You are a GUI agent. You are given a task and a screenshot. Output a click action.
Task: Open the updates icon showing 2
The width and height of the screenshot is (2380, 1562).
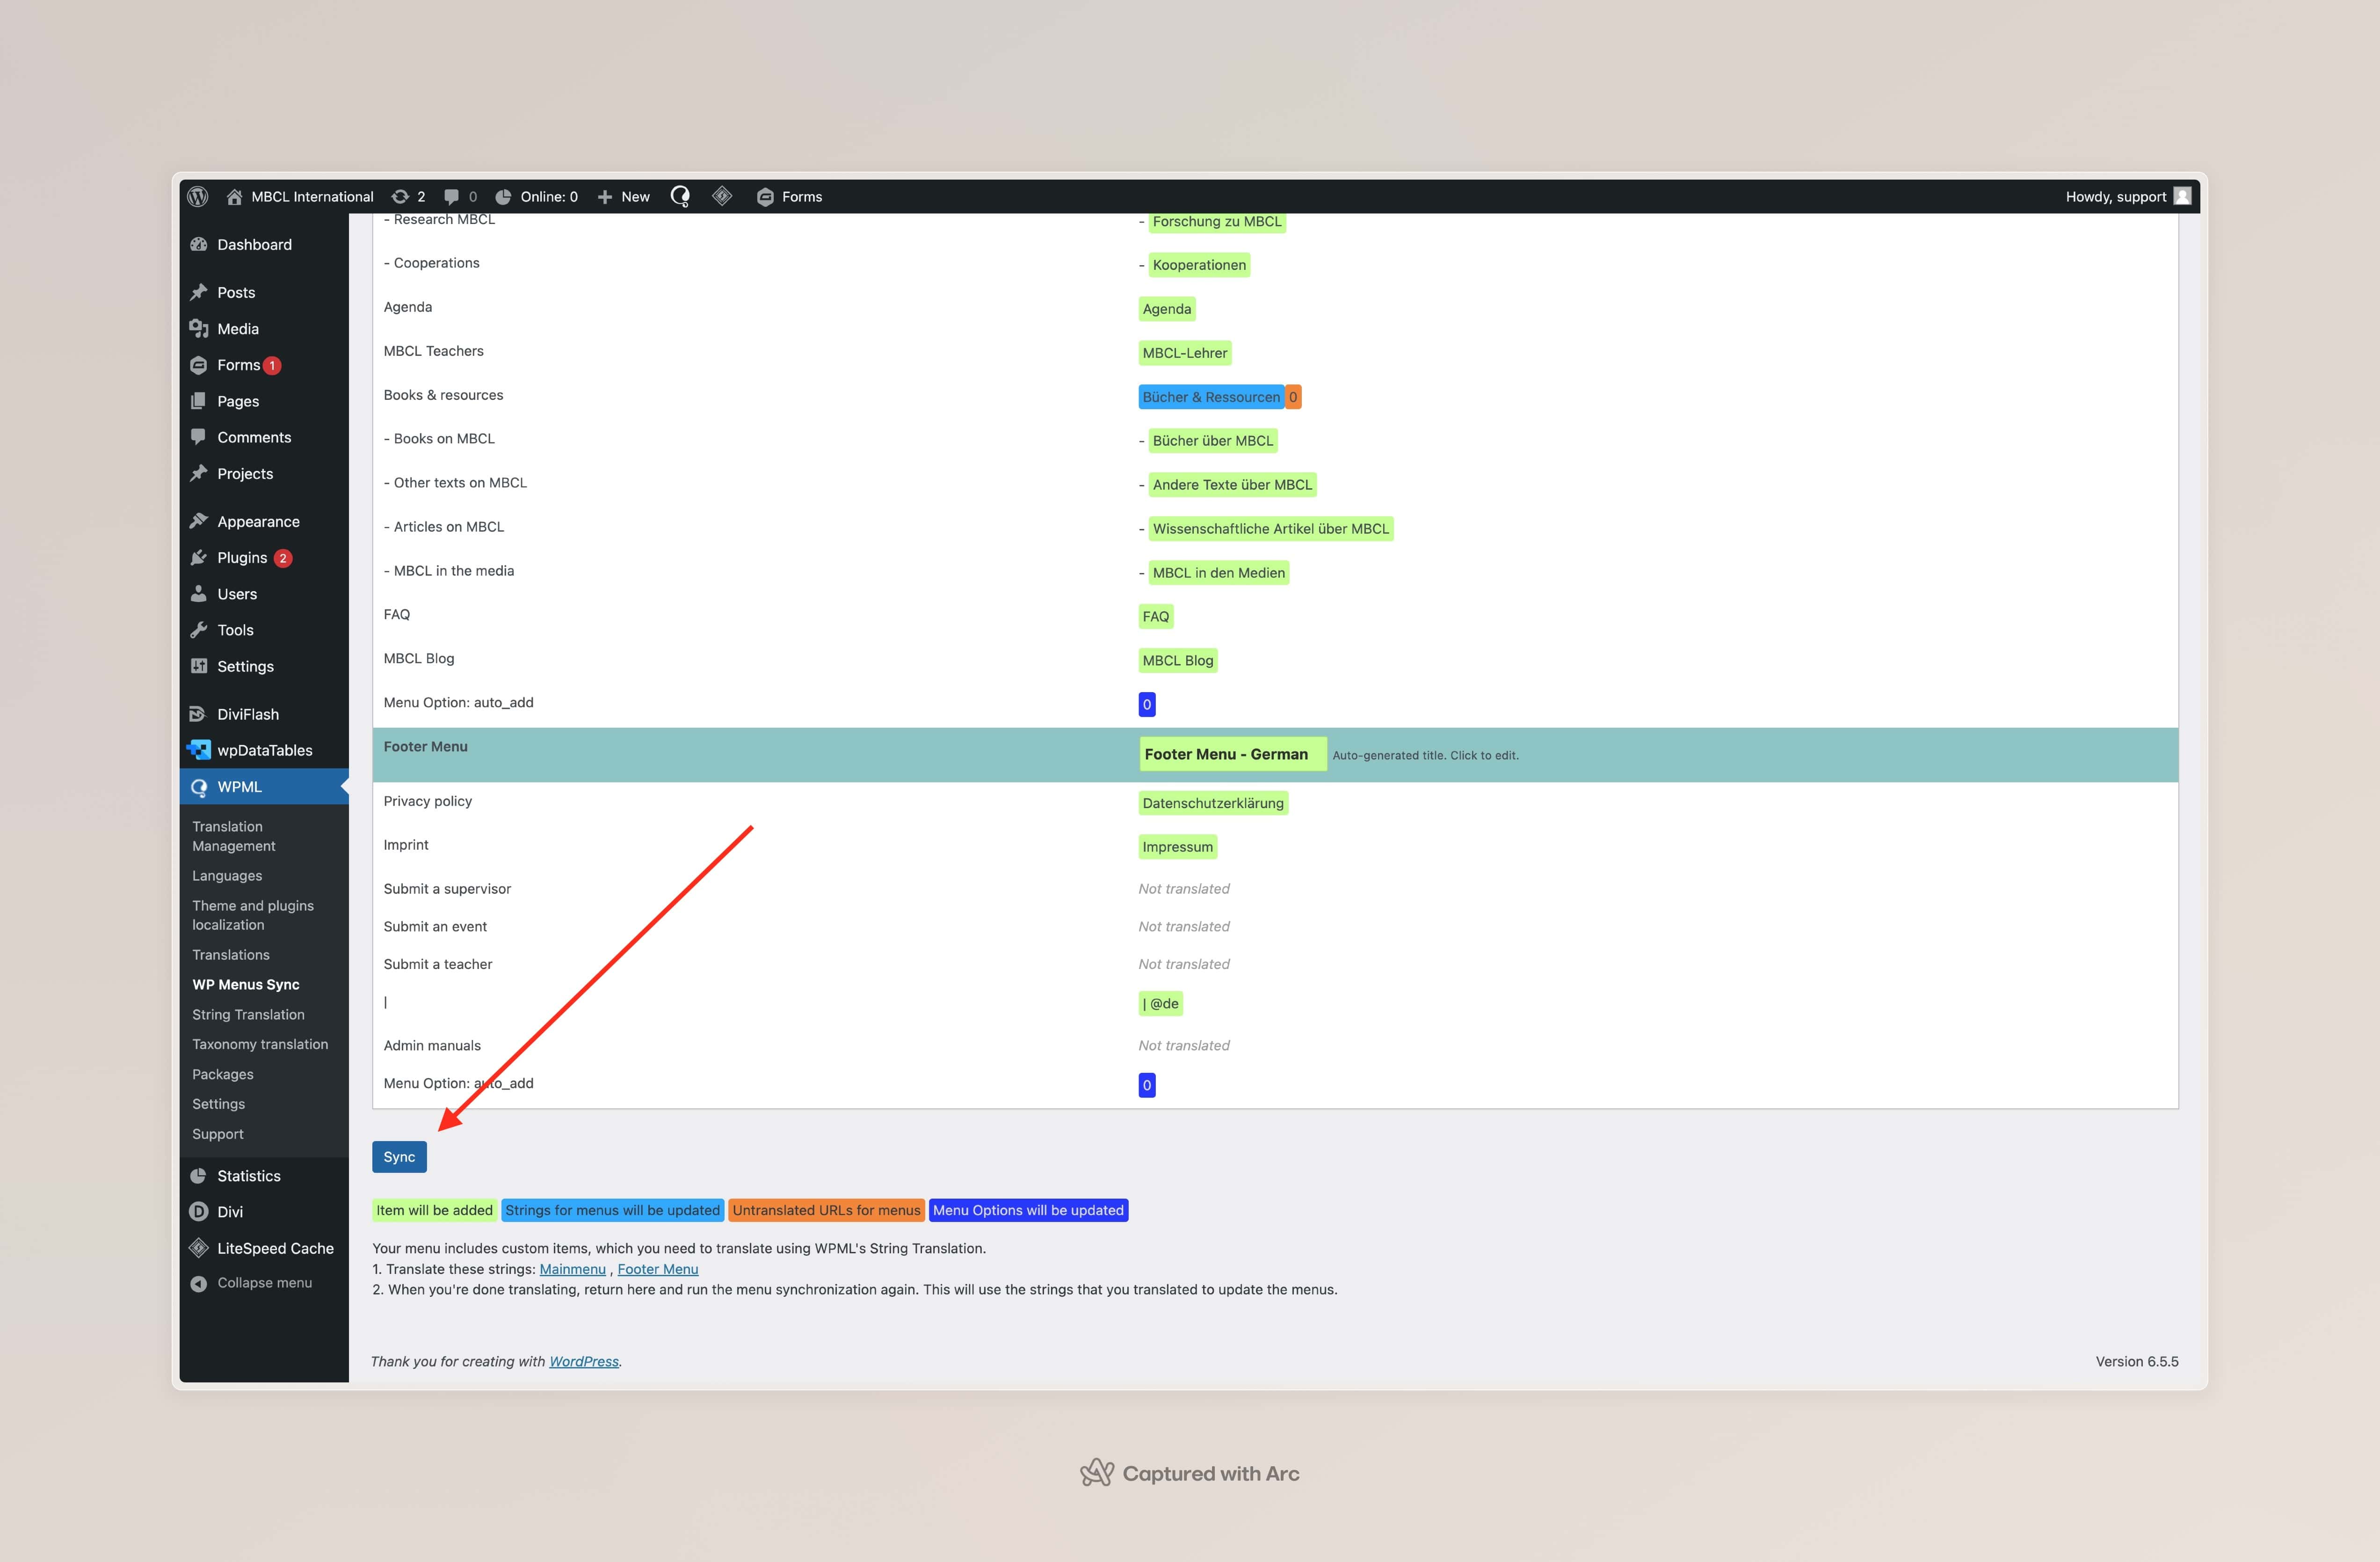click(x=401, y=196)
